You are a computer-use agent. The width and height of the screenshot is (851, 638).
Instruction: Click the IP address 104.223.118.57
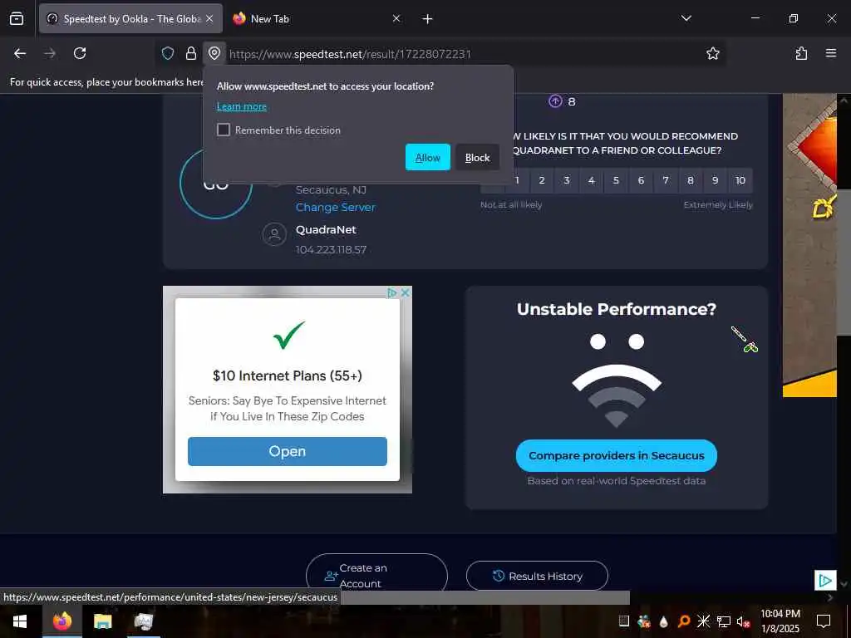click(x=331, y=249)
